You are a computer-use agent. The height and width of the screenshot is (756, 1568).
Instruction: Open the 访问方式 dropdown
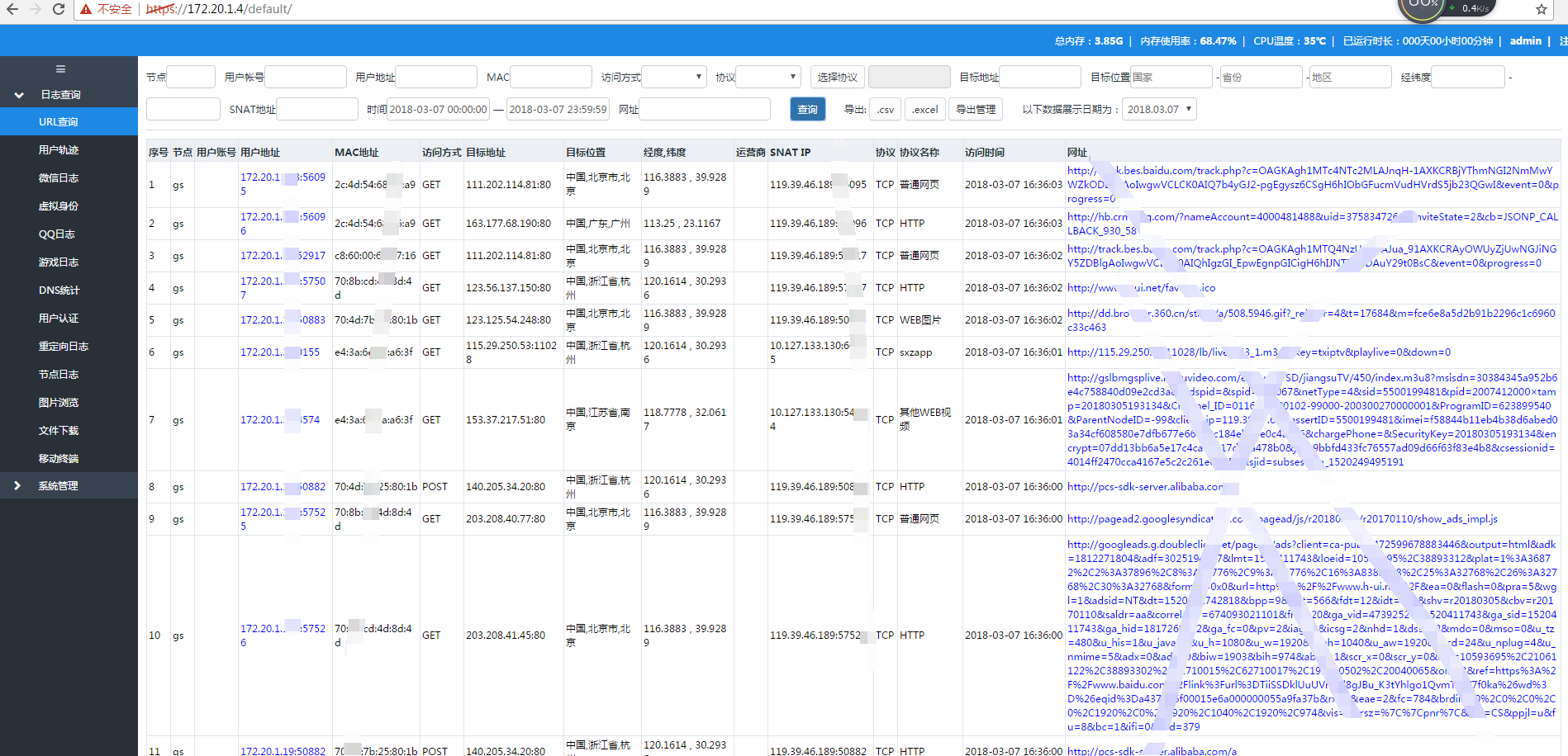tap(674, 77)
